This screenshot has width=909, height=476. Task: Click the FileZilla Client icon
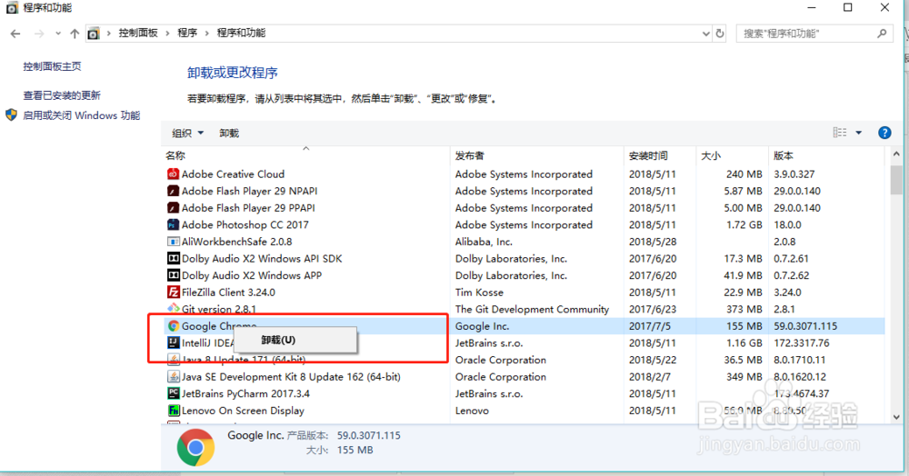point(173,292)
